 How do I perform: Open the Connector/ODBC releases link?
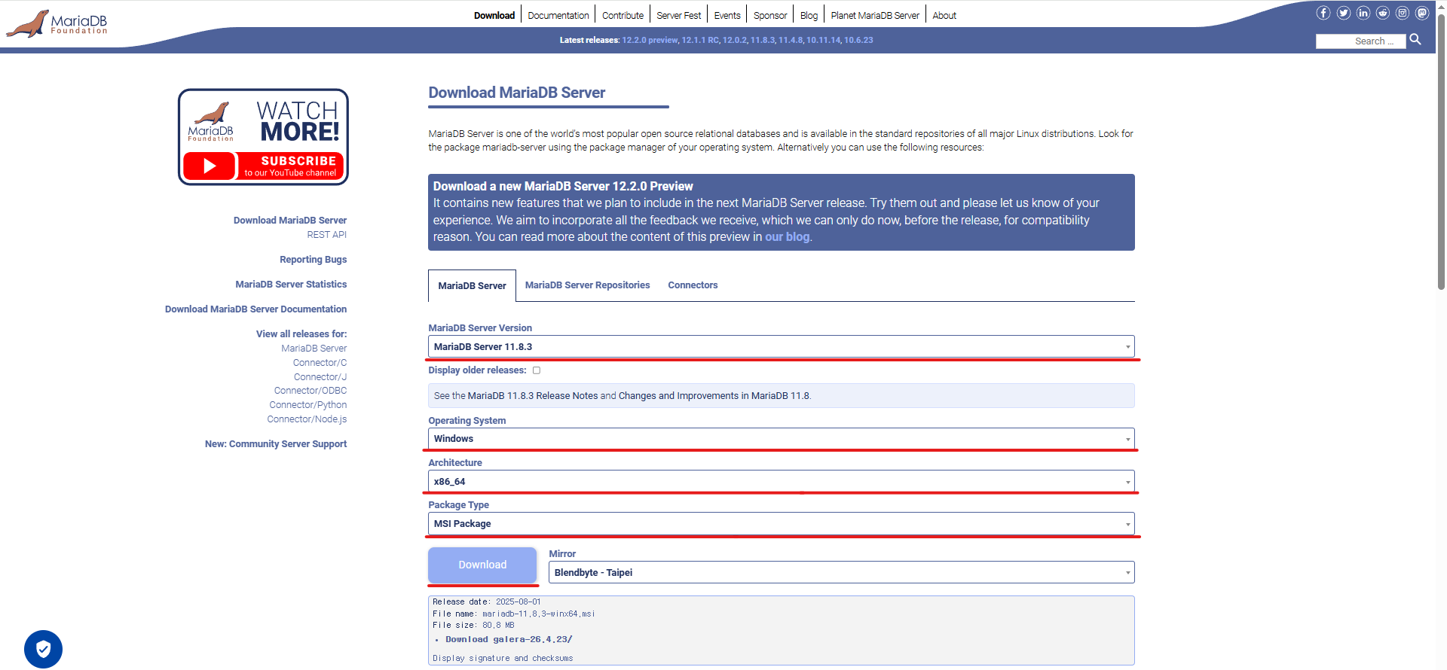click(311, 391)
